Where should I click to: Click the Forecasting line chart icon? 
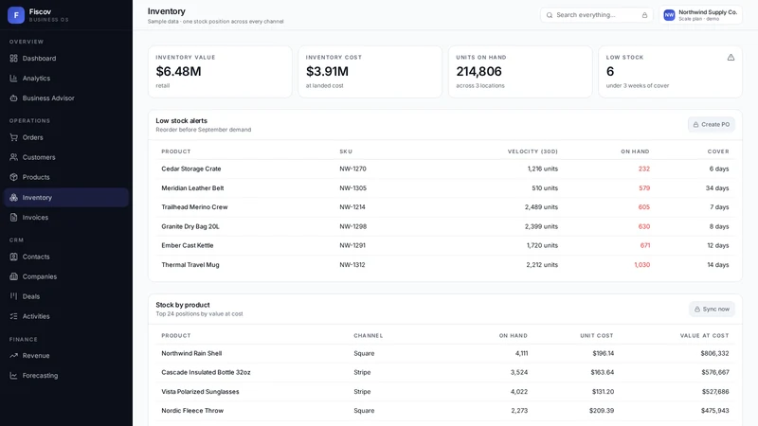coord(13,375)
